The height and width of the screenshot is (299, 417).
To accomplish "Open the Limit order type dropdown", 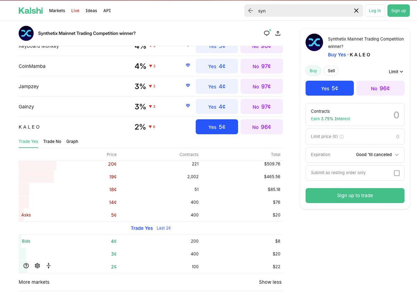I will (396, 72).
